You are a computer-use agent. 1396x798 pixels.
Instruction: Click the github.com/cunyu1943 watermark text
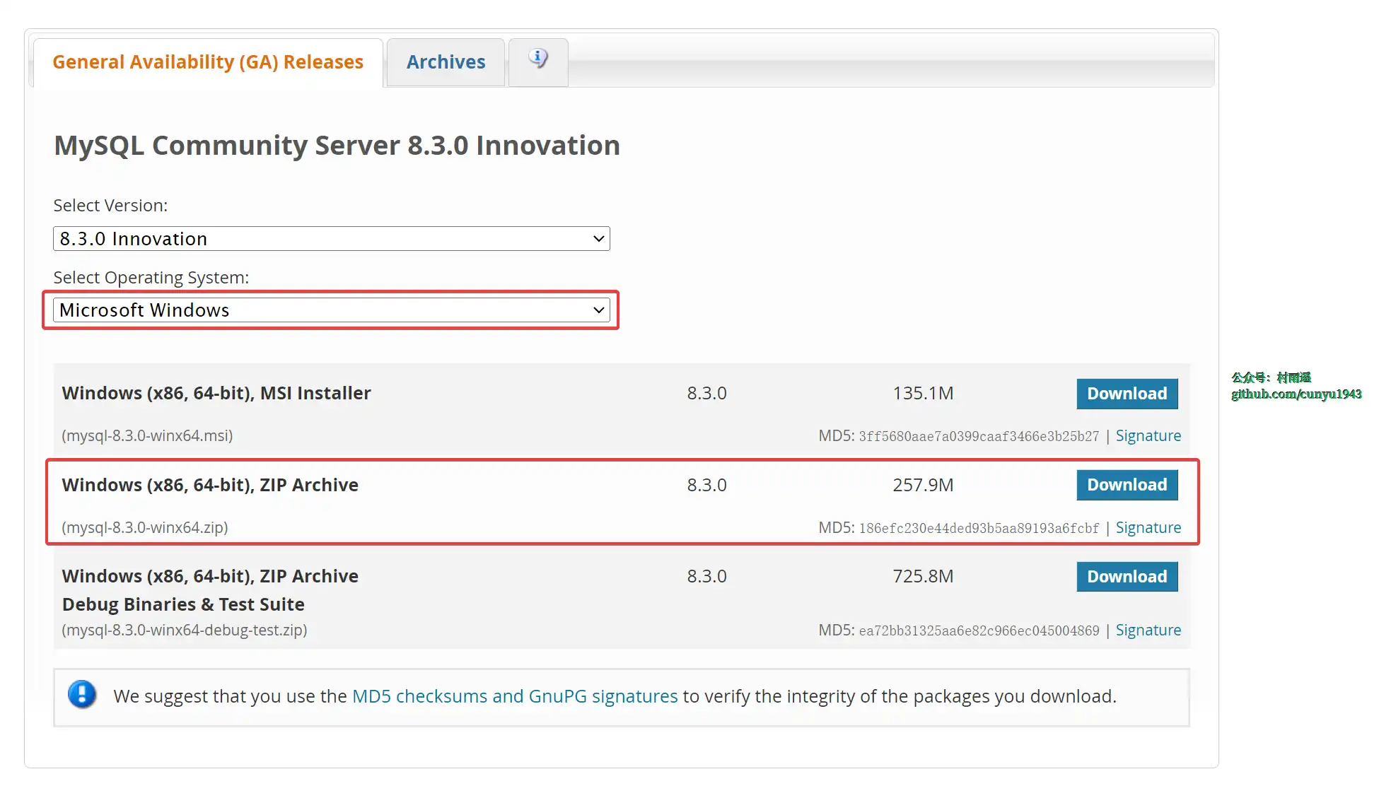click(1296, 394)
